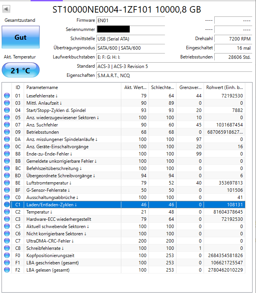
Task: Click status icon for Ende-zu-Ende-Fehler row
Action: coord(7,154)
